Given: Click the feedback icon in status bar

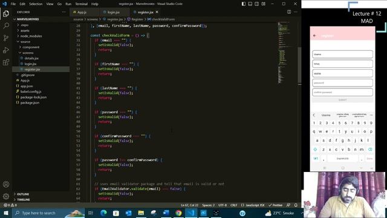Looking at the screenshot, I should [x=288, y=205].
